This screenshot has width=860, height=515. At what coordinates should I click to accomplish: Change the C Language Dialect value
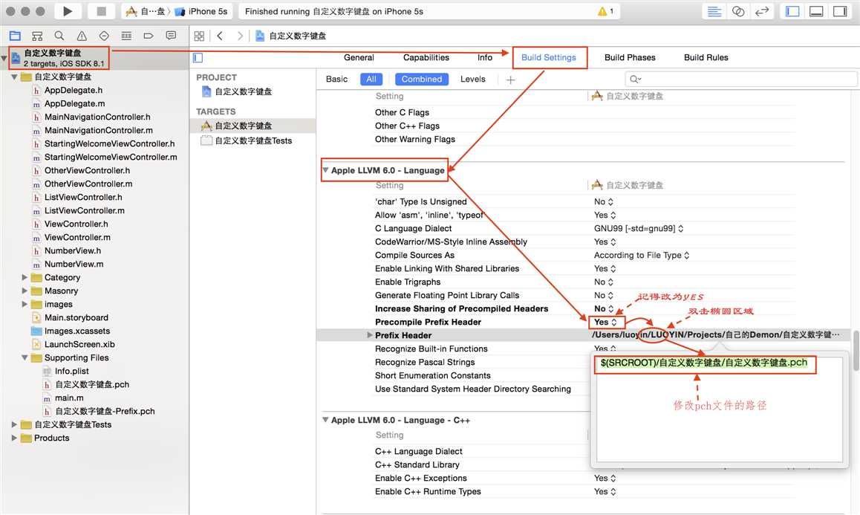click(639, 228)
